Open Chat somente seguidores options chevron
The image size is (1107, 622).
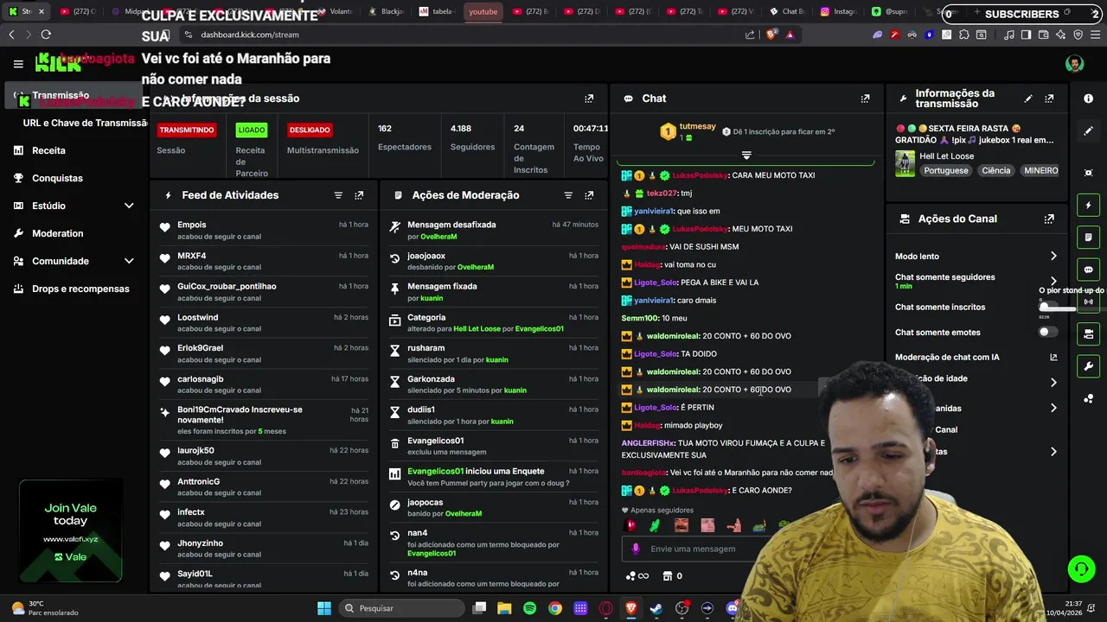pyautogui.click(x=1053, y=282)
